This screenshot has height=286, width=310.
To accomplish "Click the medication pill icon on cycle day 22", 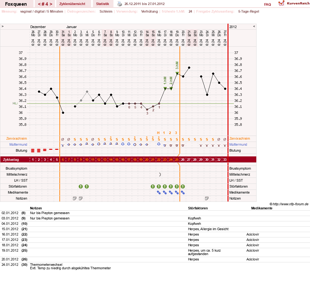I will [159, 193].
